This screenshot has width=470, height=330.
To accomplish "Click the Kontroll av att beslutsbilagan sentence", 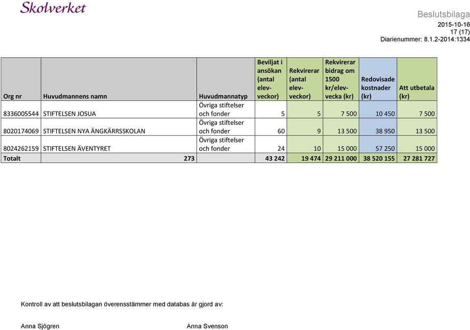I will (122, 305).
